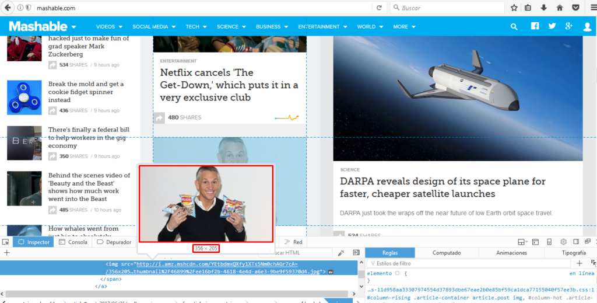Open the Red network tab
The width and height of the screenshot is (597, 303).
click(x=293, y=242)
